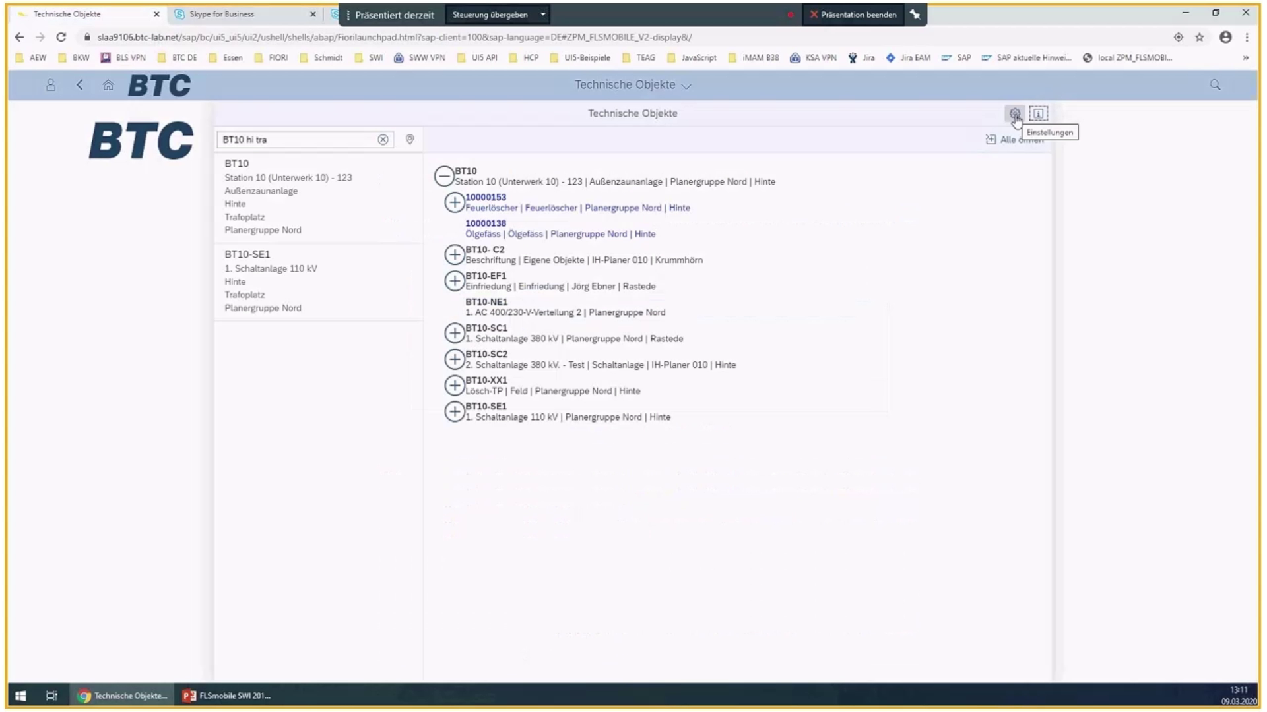Go home using the house icon
The image size is (1267, 712).
tap(108, 85)
